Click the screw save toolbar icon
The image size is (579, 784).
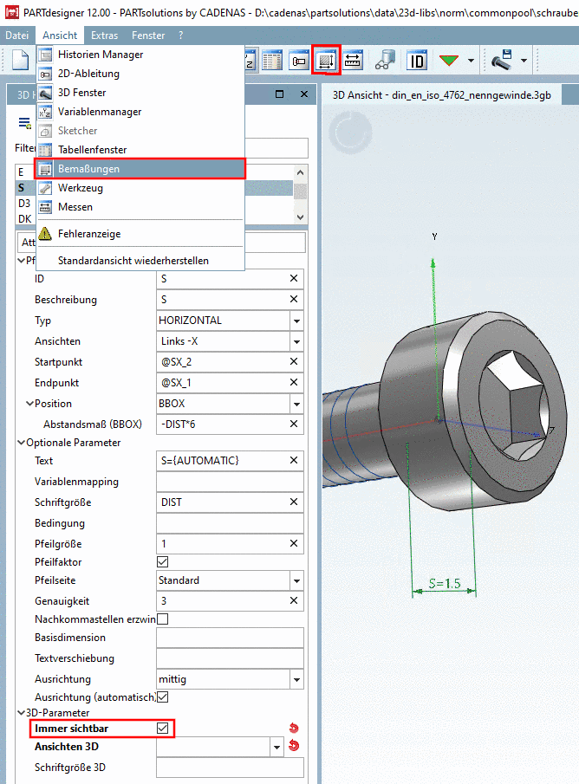tap(502, 60)
